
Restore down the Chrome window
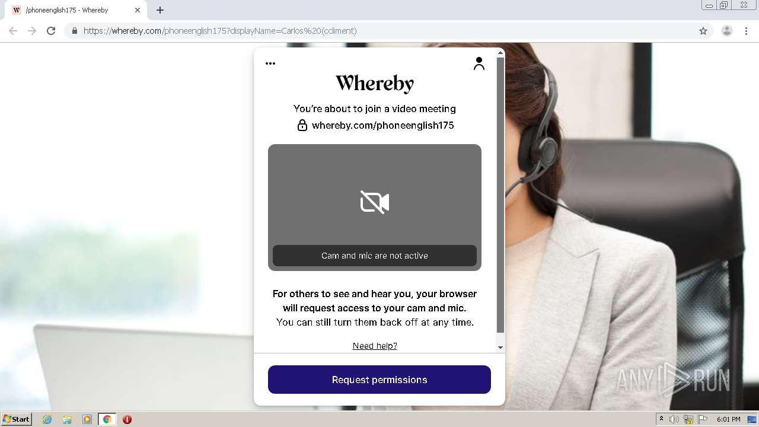(724, 5)
